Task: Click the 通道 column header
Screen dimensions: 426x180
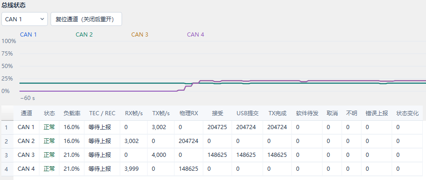Action: pyautogui.click(x=26, y=113)
